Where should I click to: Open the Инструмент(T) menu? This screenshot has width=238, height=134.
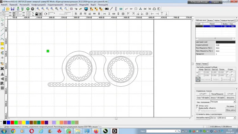click(x=71, y=5)
